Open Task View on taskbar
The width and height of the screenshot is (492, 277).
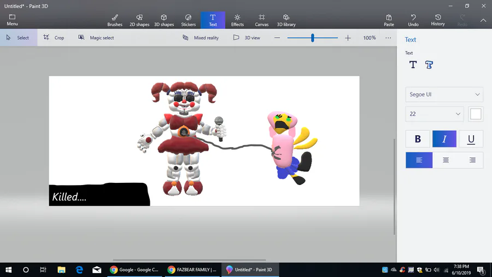point(43,270)
